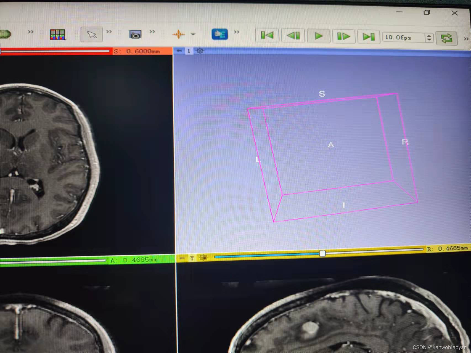Toggle the orange crosshair tool
Screen dimensions: 471x353
[178, 34]
